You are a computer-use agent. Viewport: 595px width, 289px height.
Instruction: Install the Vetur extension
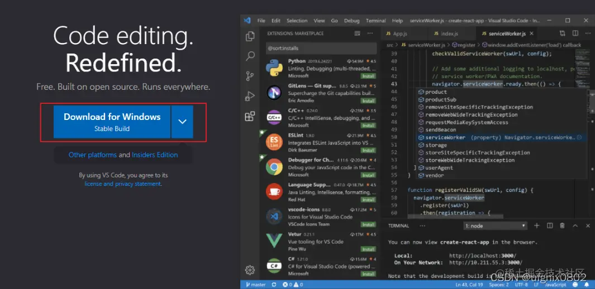(x=368, y=249)
